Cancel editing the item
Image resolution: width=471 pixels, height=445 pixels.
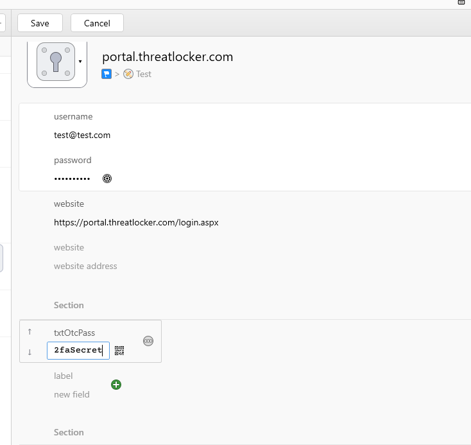[97, 23]
